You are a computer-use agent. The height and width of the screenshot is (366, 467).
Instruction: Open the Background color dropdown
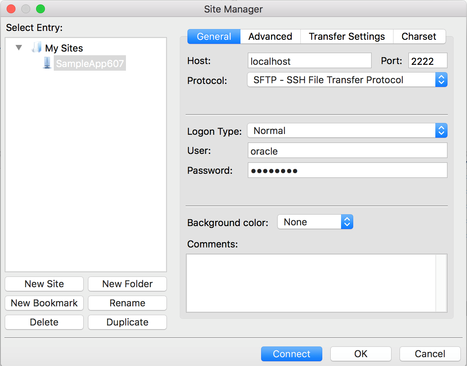[315, 222]
